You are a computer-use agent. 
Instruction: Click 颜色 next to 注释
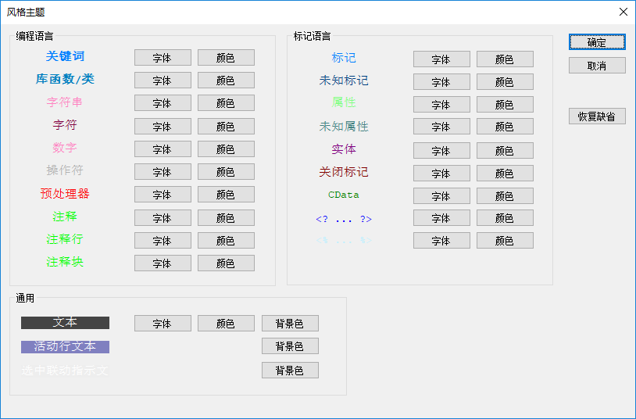tap(226, 218)
